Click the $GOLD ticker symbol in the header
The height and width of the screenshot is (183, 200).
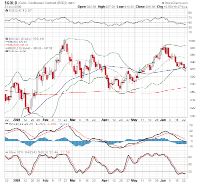click(11, 3)
